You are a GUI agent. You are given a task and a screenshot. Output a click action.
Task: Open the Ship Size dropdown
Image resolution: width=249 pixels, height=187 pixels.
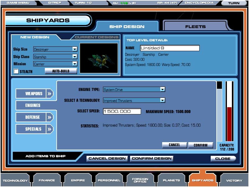click(74, 49)
